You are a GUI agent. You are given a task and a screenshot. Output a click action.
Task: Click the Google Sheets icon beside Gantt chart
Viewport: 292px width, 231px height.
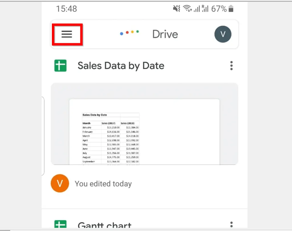coord(60,225)
